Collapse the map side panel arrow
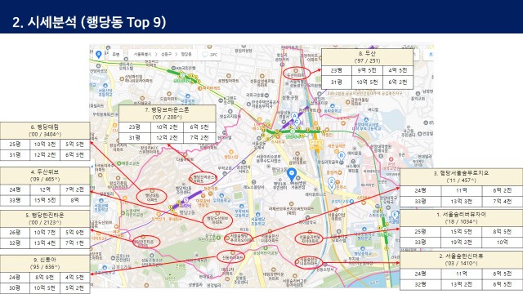 coord(92,167)
